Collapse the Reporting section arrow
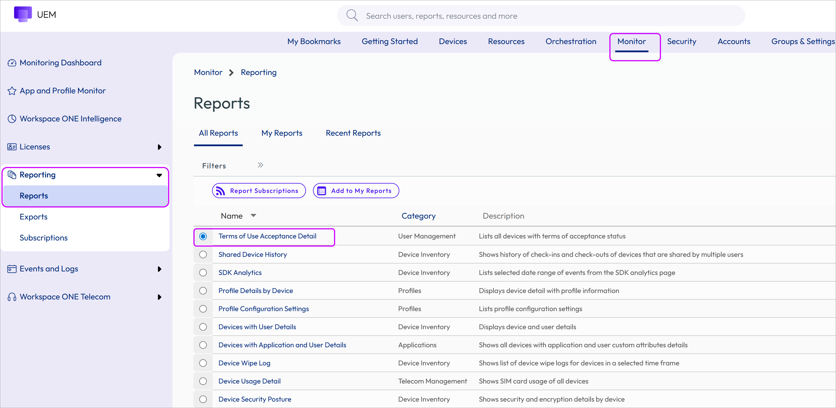The width and height of the screenshot is (836, 408). (159, 175)
